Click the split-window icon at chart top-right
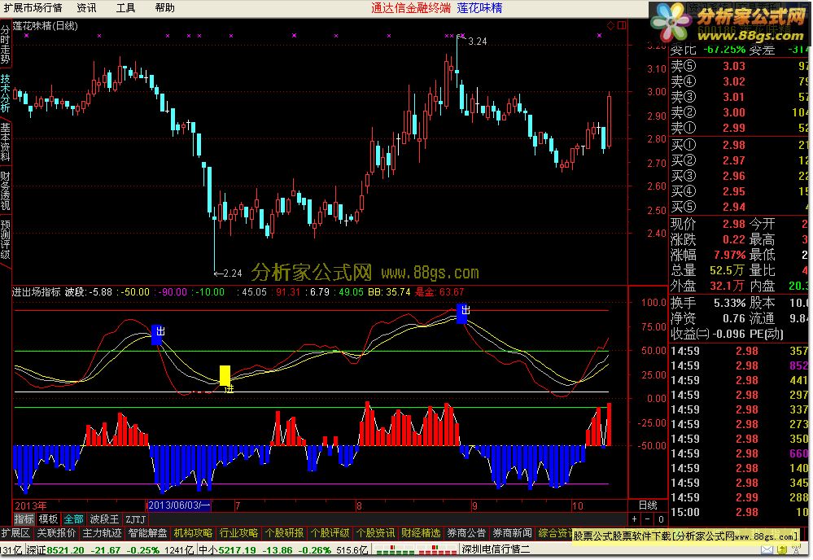813x560 pixels. click(x=622, y=25)
